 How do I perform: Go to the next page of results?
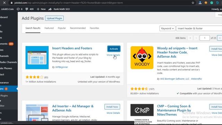pos(220,38)
